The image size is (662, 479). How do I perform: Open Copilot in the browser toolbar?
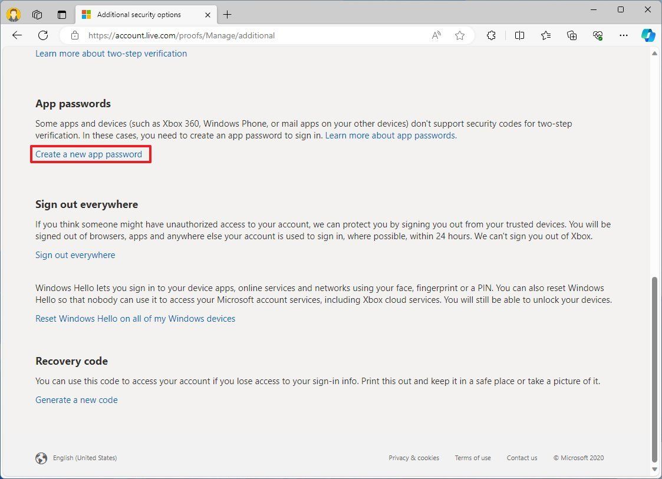point(648,35)
